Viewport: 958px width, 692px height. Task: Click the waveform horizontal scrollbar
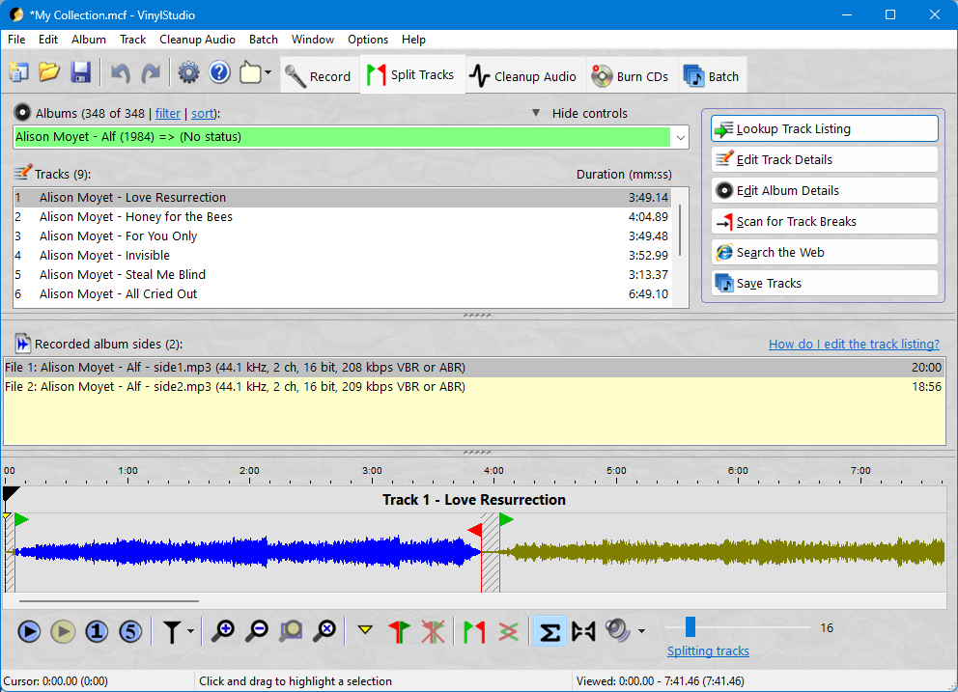(109, 601)
